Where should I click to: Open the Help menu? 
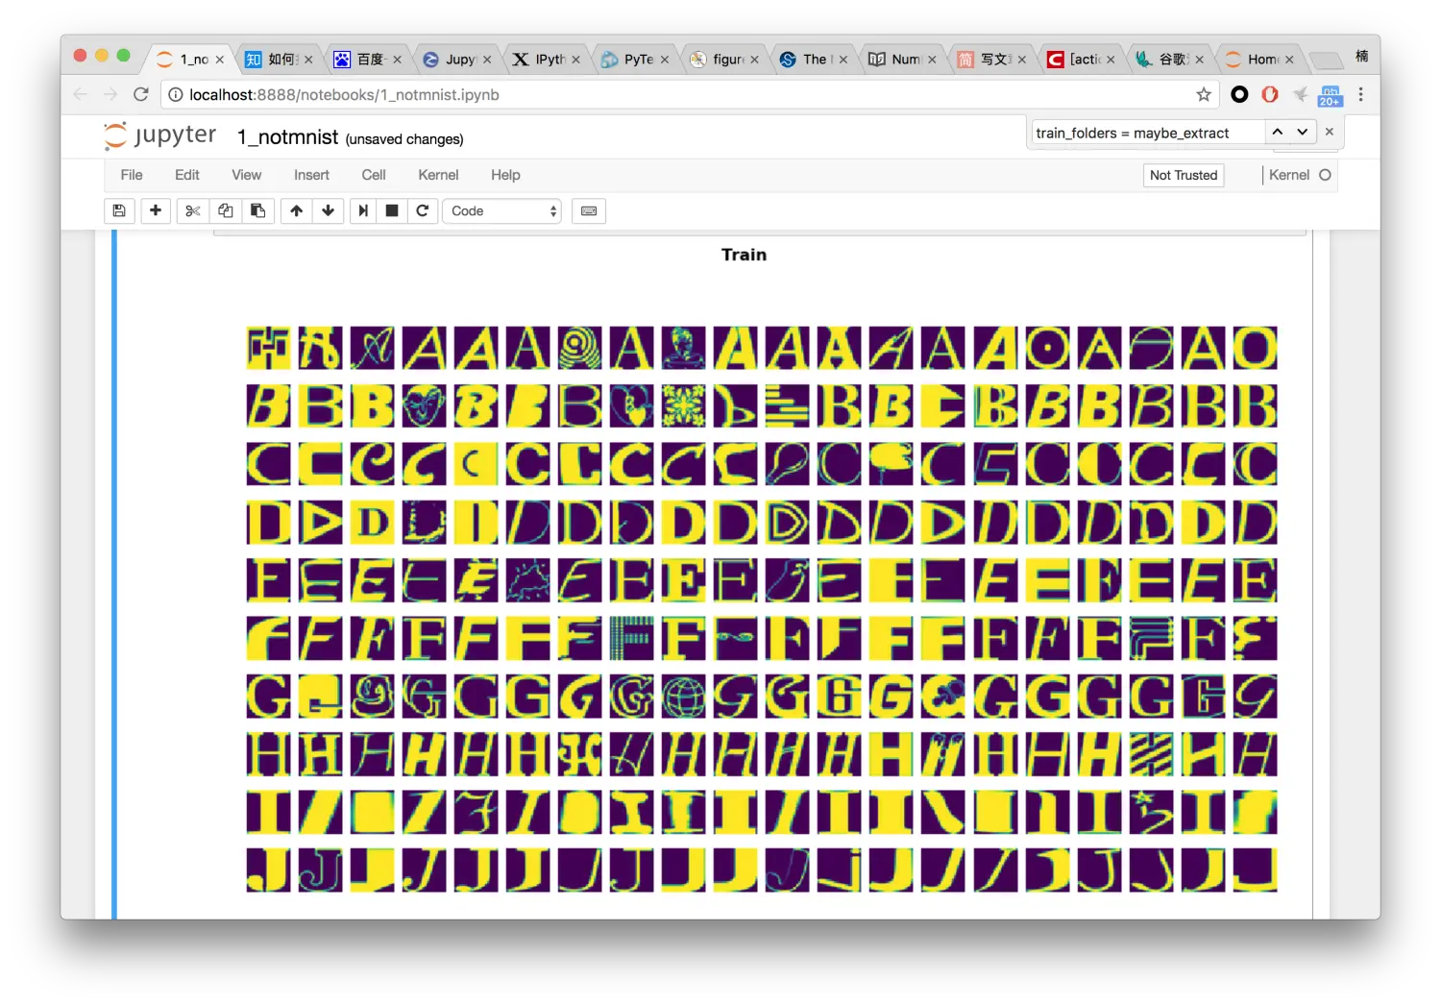click(505, 175)
